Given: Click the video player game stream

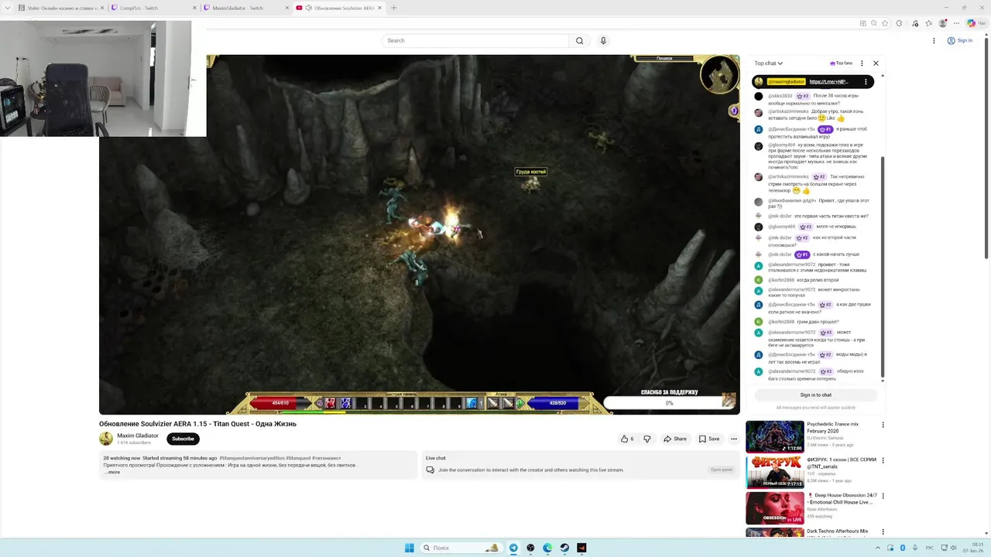Looking at the screenshot, I should point(420,234).
